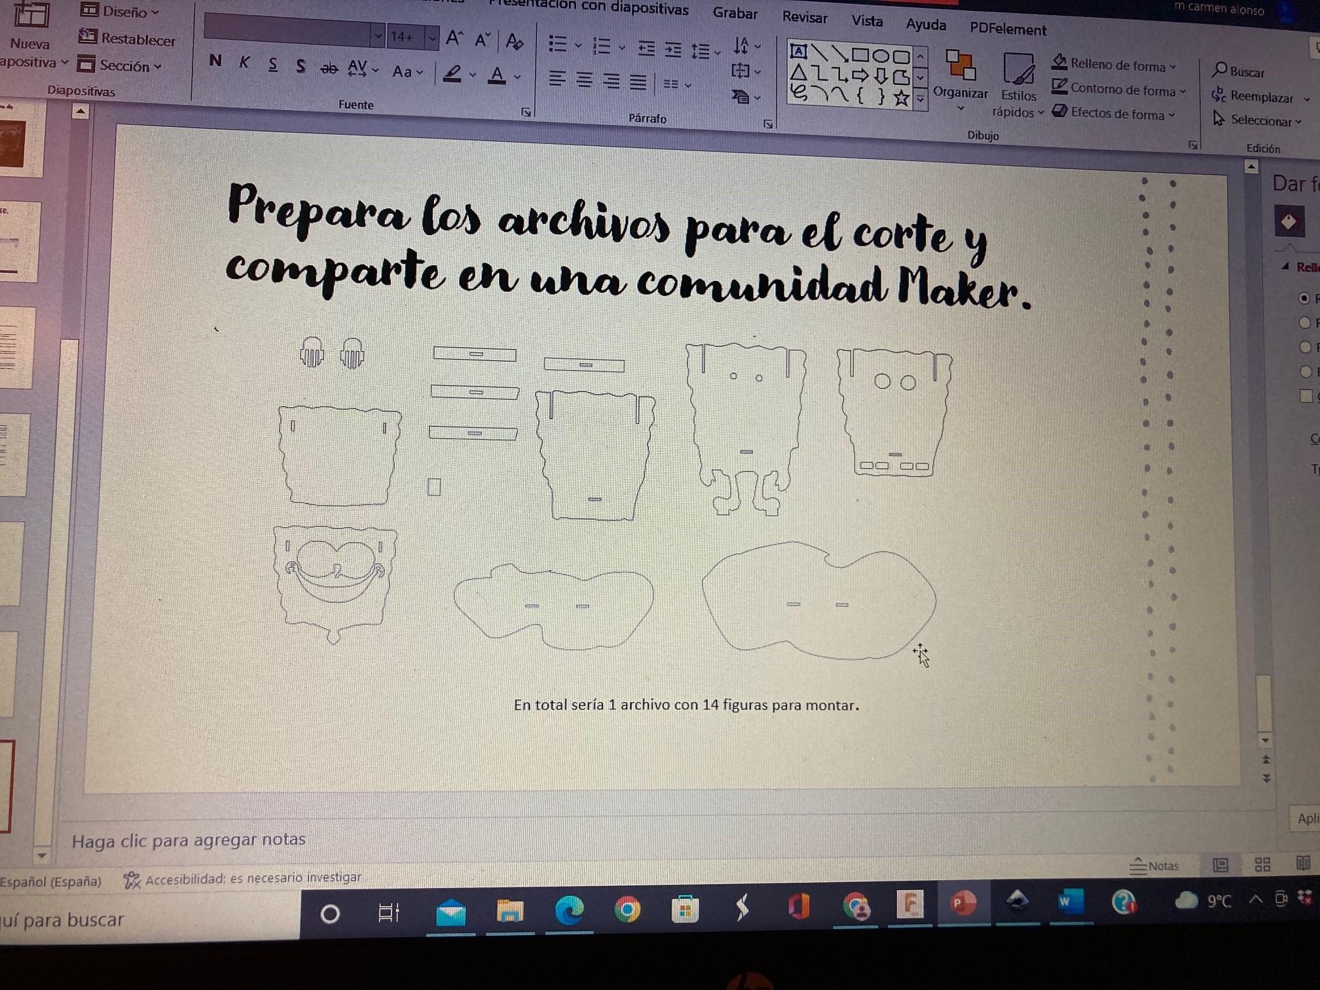Apply italic with the K button
This screenshot has height=990, width=1320.
pyautogui.click(x=244, y=62)
